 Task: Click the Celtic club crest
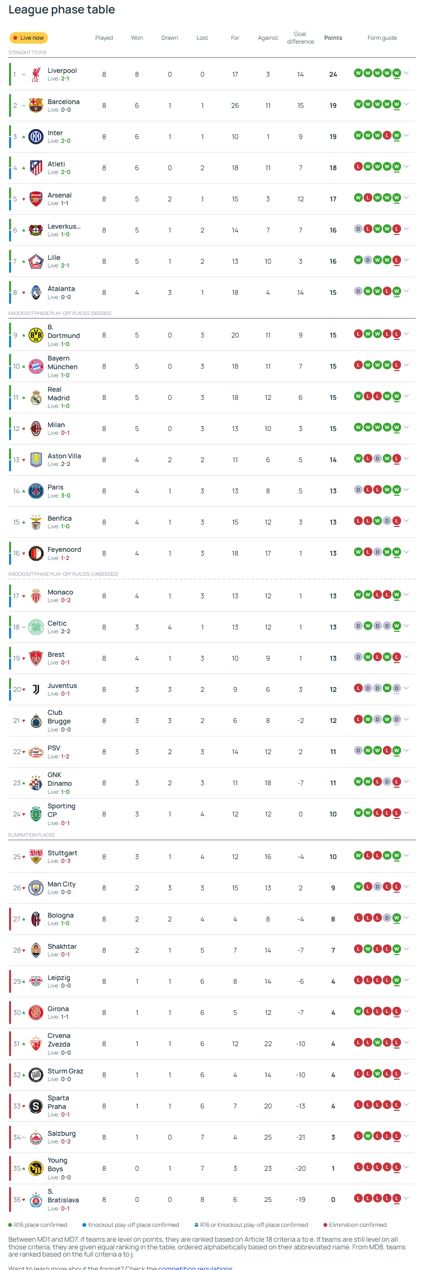[36, 627]
